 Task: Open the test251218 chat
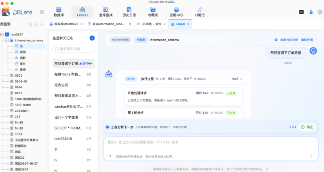(73, 139)
